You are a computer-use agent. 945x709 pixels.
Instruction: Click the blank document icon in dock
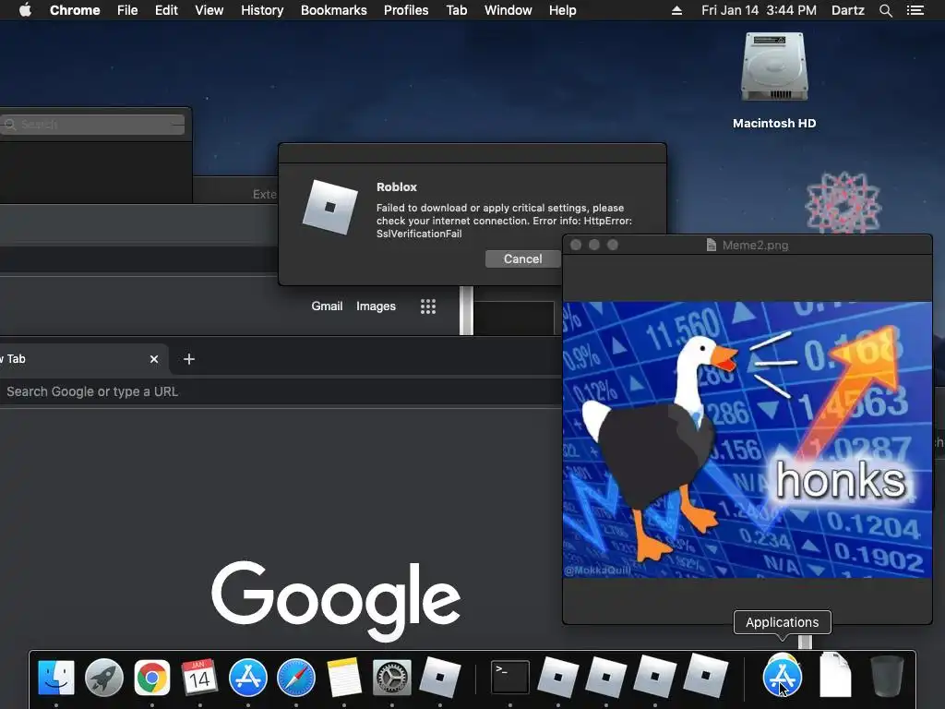[x=835, y=675]
